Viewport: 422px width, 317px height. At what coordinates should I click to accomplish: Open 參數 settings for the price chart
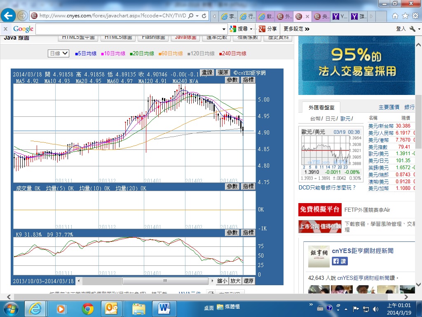[232, 80]
